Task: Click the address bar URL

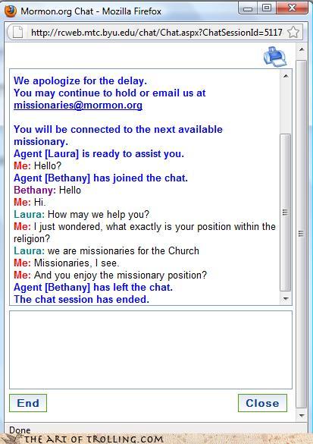Action: tap(157, 33)
